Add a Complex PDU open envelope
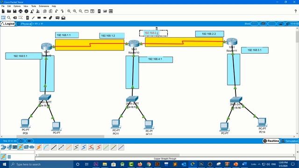The image size is (299, 168). point(64,18)
